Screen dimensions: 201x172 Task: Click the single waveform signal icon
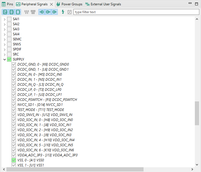click(x=27, y=12)
